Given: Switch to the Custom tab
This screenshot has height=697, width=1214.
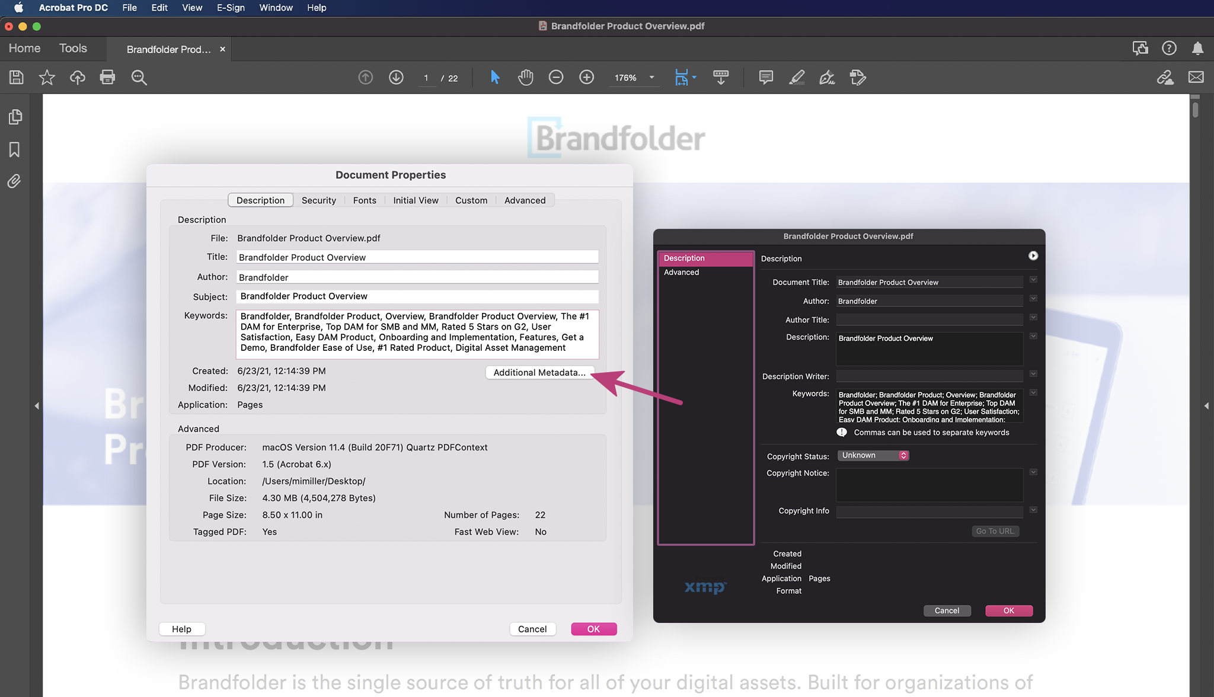Looking at the screenshot, I should (x=471, y=200).
